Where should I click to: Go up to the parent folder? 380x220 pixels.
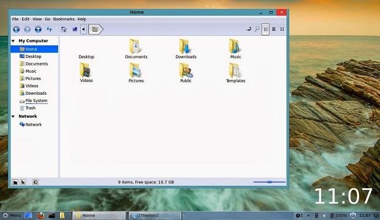click(38, 29)
